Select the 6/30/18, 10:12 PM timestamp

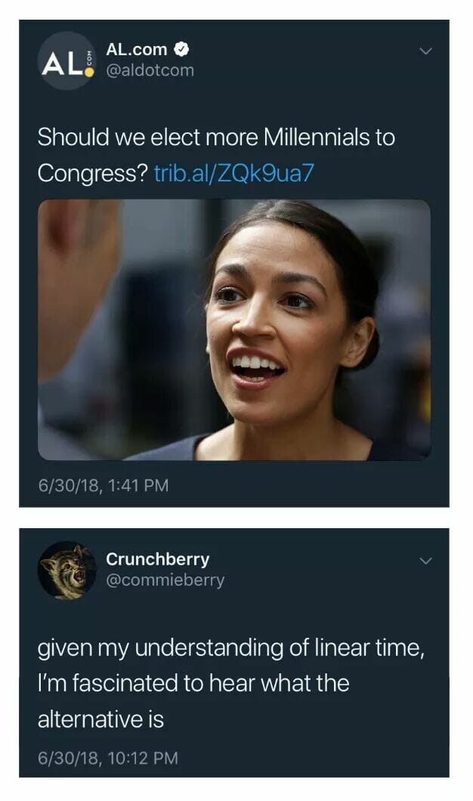(108, 758)
